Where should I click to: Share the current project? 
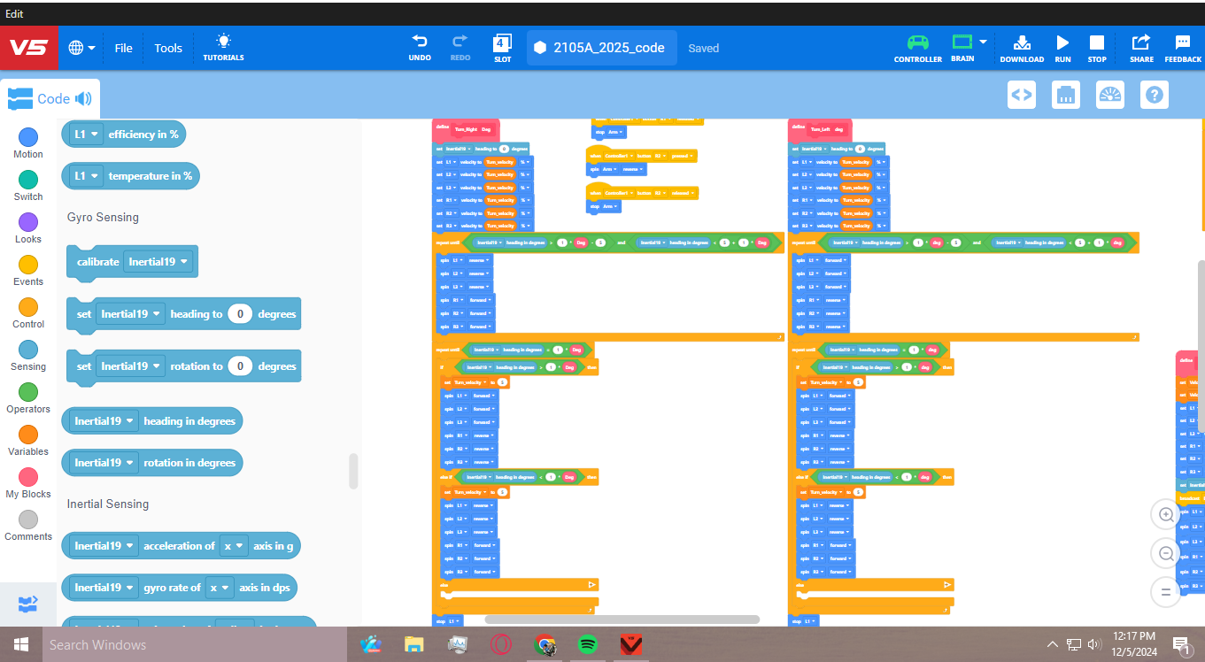coord(1140,48)
